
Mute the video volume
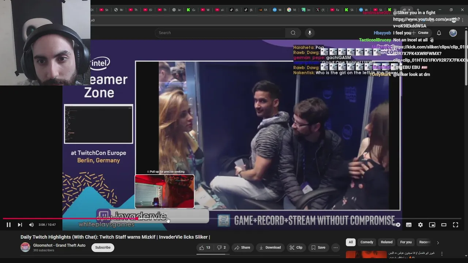[x=31, y=225]
